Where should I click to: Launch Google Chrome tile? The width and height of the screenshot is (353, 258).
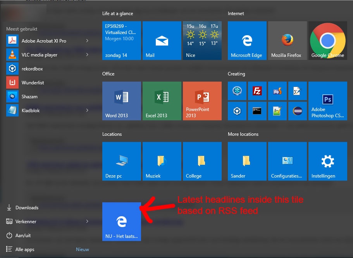pos(327,41)
